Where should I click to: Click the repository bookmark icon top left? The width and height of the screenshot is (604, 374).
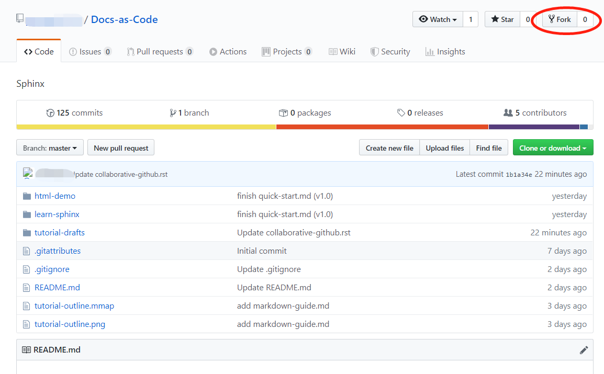(19, 17)
